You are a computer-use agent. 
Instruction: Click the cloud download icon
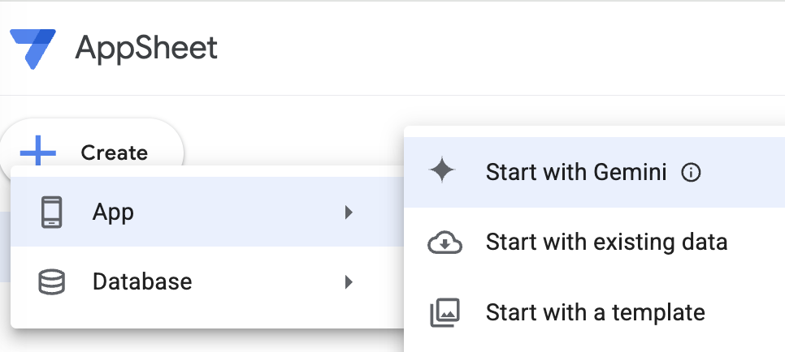tap(445, 242)
